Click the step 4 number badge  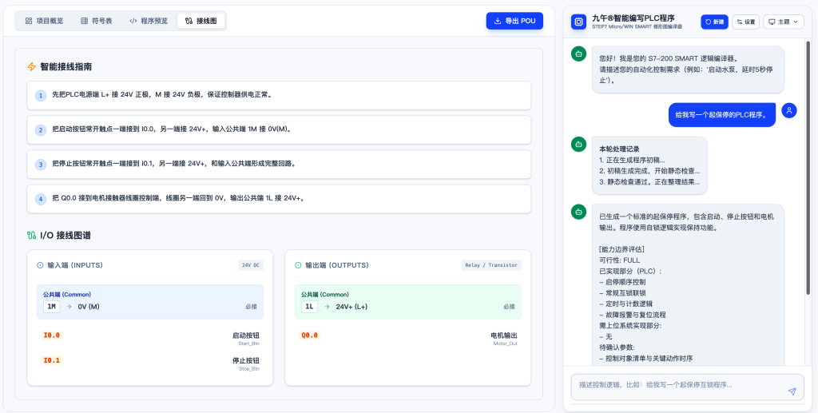click(41, 199)
